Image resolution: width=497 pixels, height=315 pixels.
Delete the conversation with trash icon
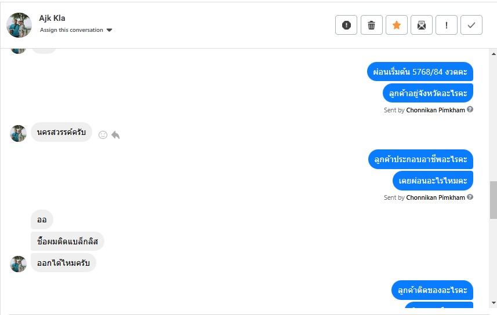click(372, 25)
